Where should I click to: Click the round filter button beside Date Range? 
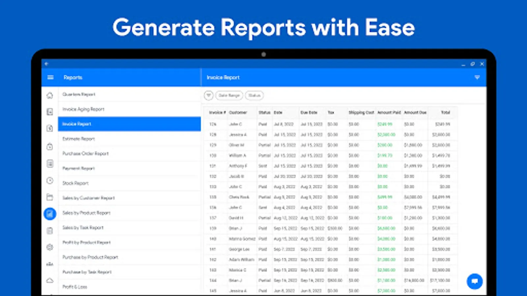coord(208,95)
